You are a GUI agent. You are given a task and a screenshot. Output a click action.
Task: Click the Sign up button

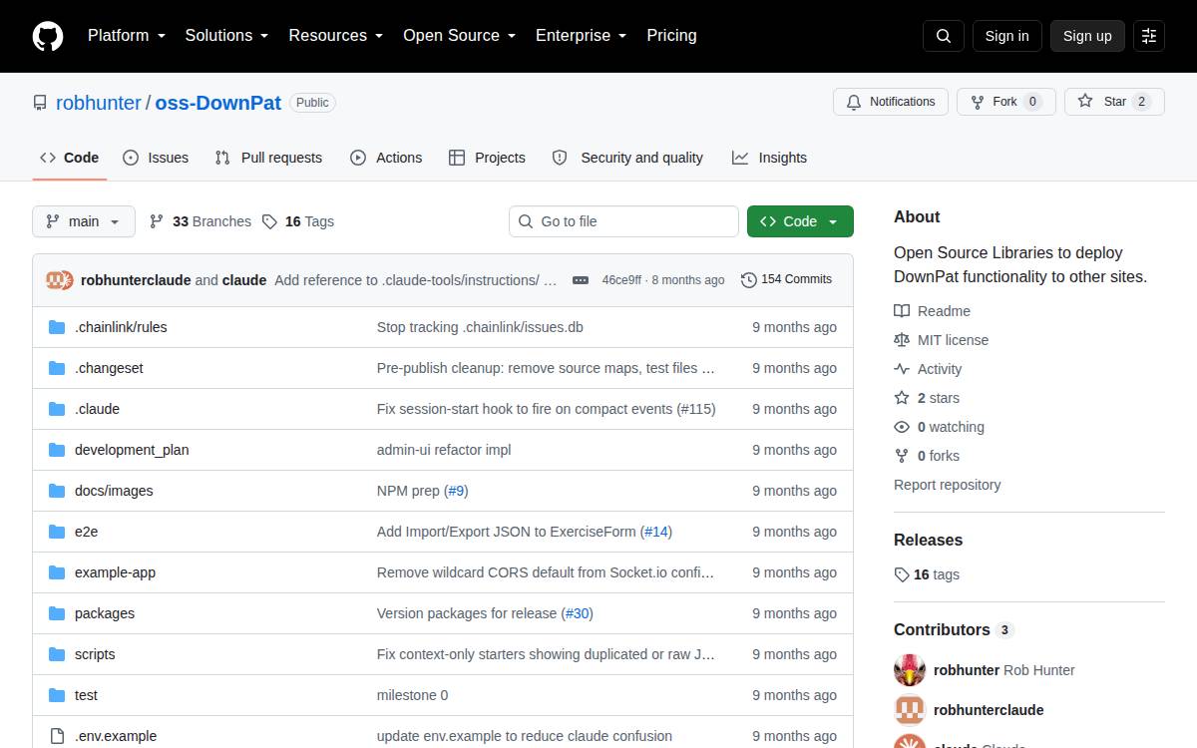click(x=1087, y=36)
